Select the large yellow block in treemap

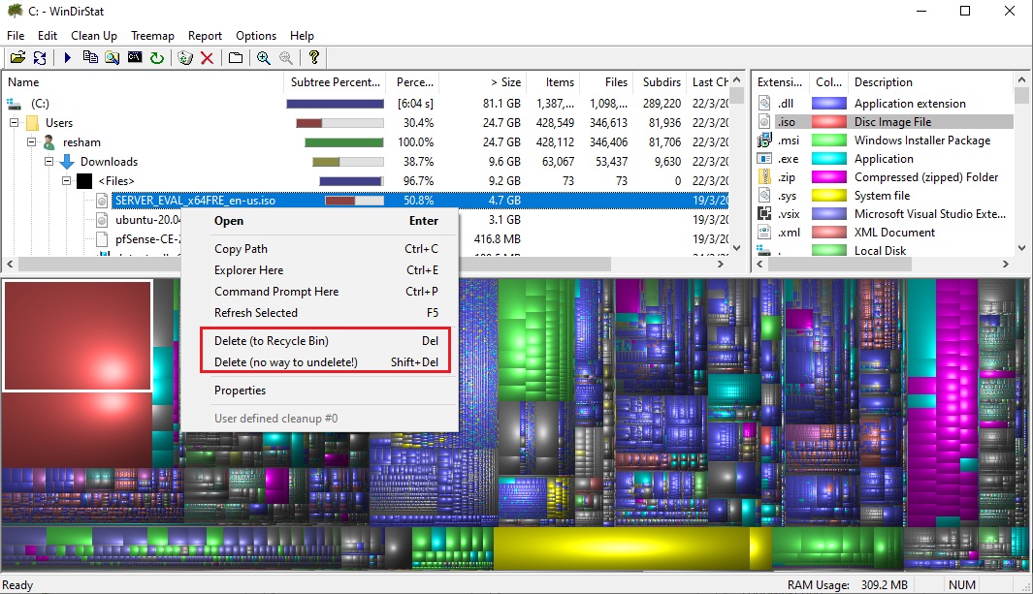pos(621,547)
